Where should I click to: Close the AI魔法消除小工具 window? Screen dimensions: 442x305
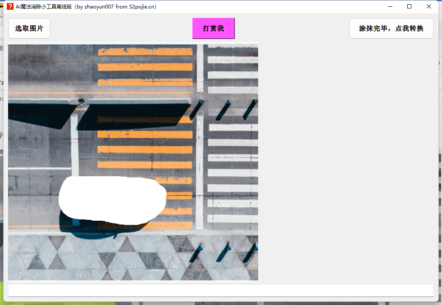click(x=429, y=6)
